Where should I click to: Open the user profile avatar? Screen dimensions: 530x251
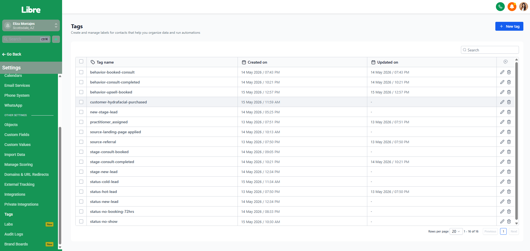tap(524, 7)
